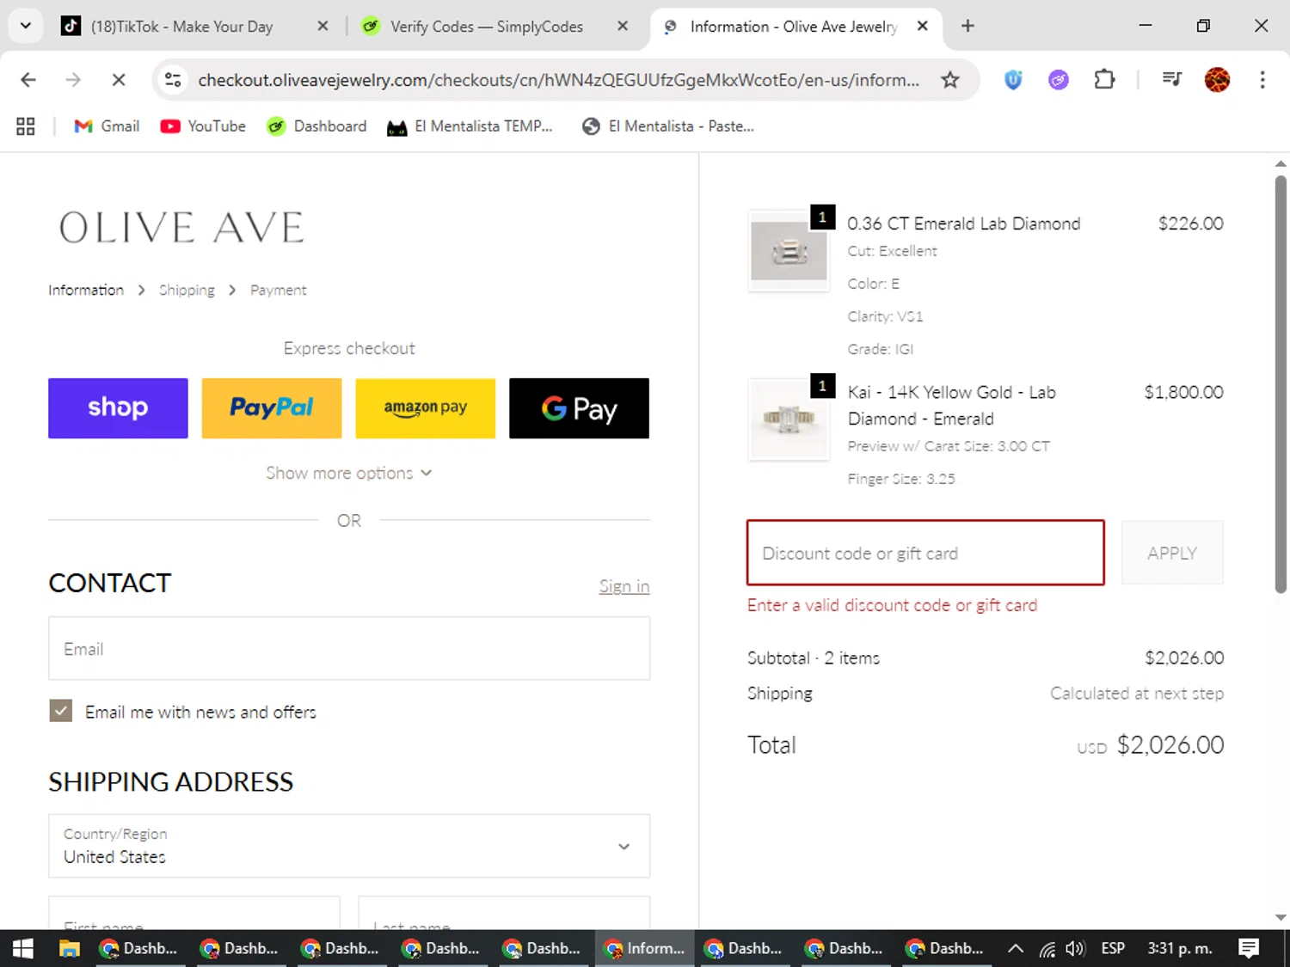Click the scrollbar down arrow
The width and height of the screenshot is (1290, 967).
tap(1281, 917)
